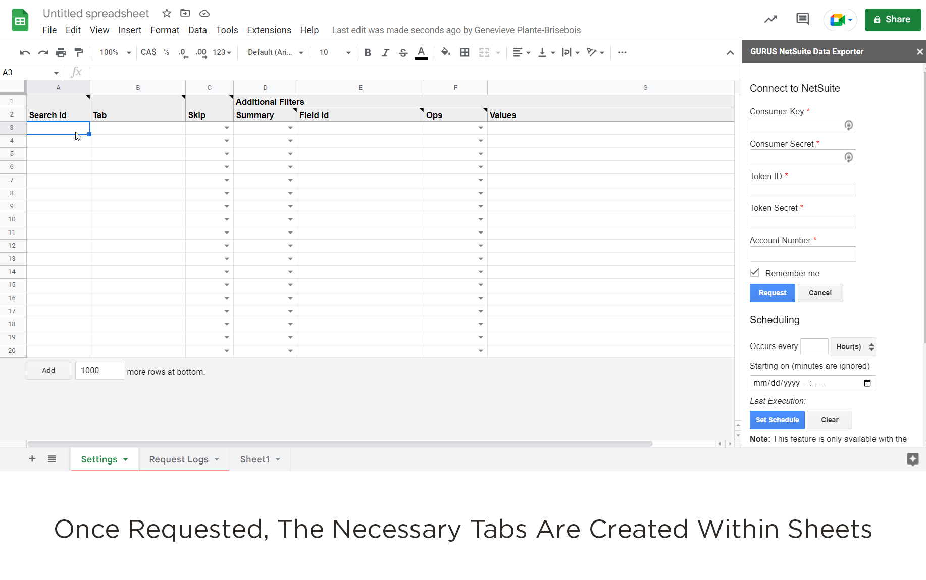Select the Paint format tool
Screen dimensions: 926x580
click(79, 52)
